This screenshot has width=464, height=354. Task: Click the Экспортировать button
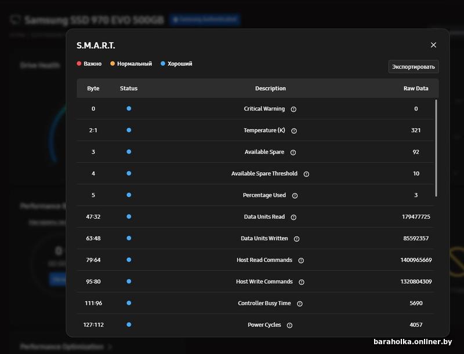click(x=414, y=67)
